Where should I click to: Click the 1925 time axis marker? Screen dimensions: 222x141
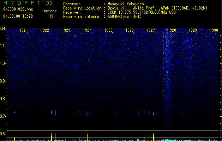(108, 30)
